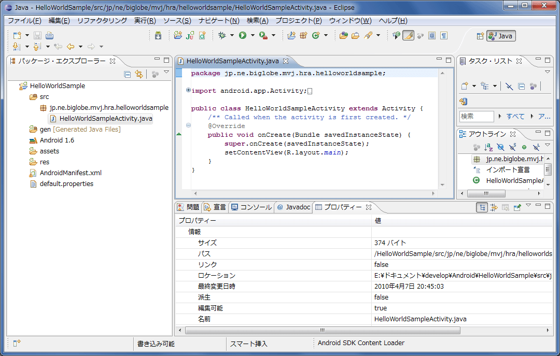This screenshot has width=560, height=356.
Task: Click the 検索 search field in Task List
Action: point(477,117)
